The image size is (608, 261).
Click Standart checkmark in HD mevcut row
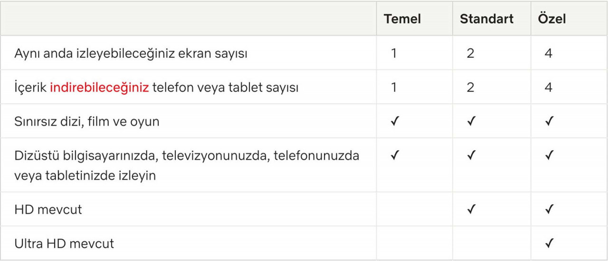click(471, 209)
